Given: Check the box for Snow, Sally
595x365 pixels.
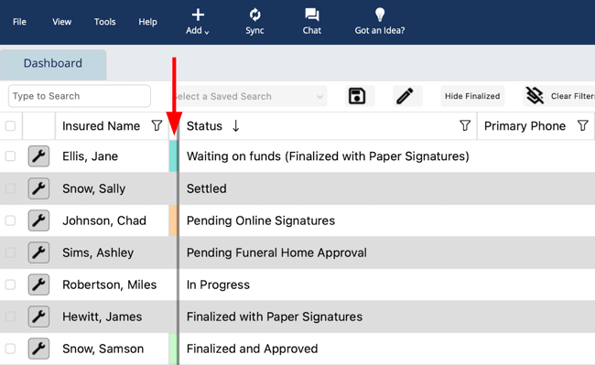Looking at the screenshot, I should point(11,188).
